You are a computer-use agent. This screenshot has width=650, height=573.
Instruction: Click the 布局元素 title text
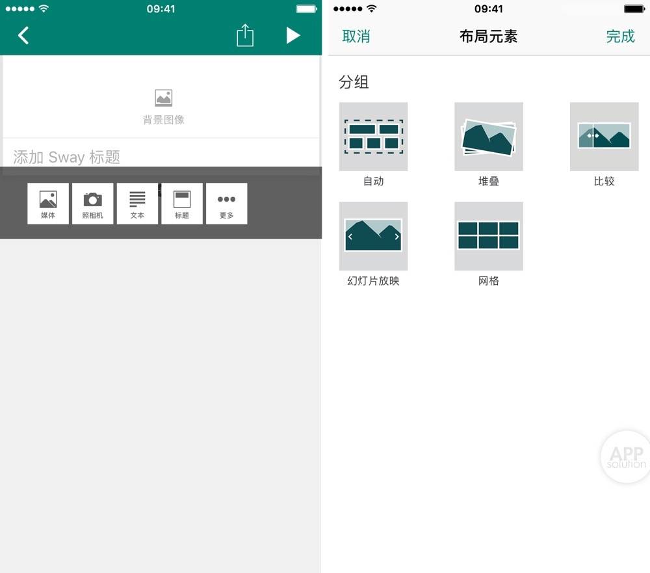[x=488, y=36]
